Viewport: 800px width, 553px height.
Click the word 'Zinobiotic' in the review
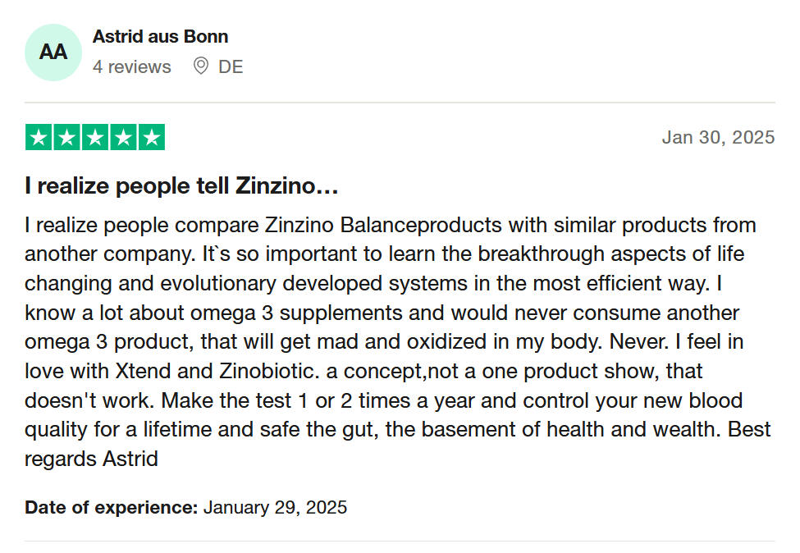point(268,371)
